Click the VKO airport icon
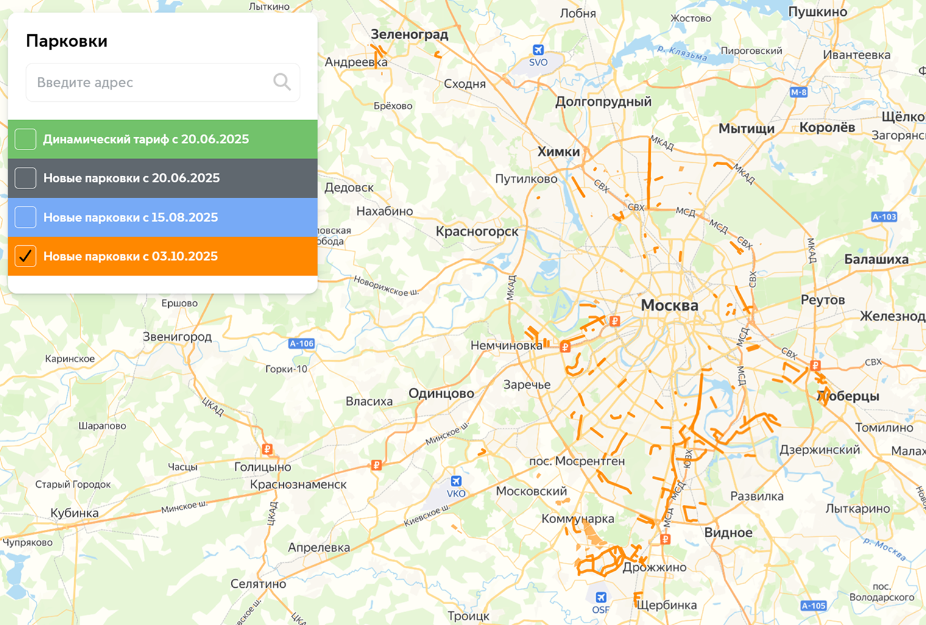Image resolution: width=926 pixels, height=625 pixels. (x=456, y=482)
